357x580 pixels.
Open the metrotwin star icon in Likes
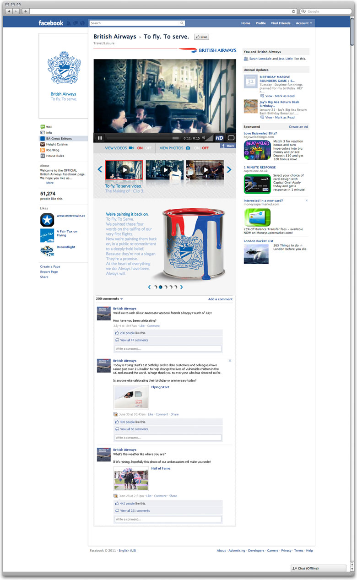(x=47, y=220)
